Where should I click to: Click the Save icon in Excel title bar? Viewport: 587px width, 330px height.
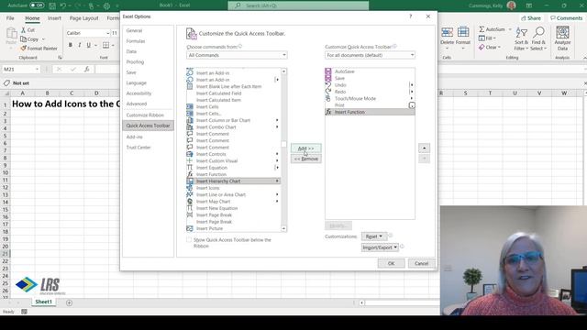click(x=52, y=5)
